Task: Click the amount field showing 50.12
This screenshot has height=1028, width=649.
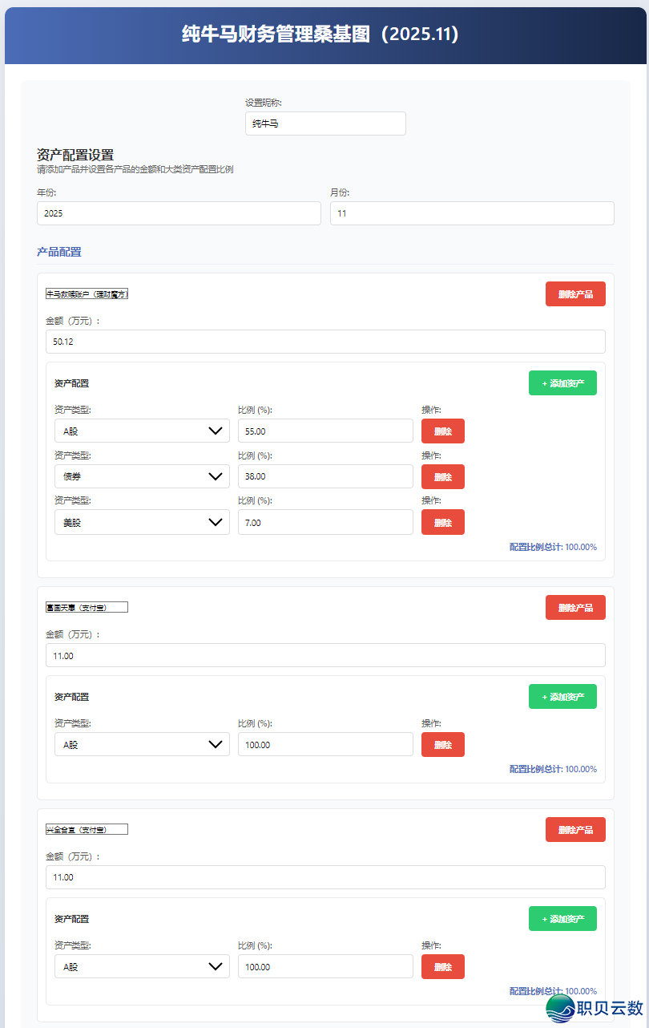Action: point(325,342)
